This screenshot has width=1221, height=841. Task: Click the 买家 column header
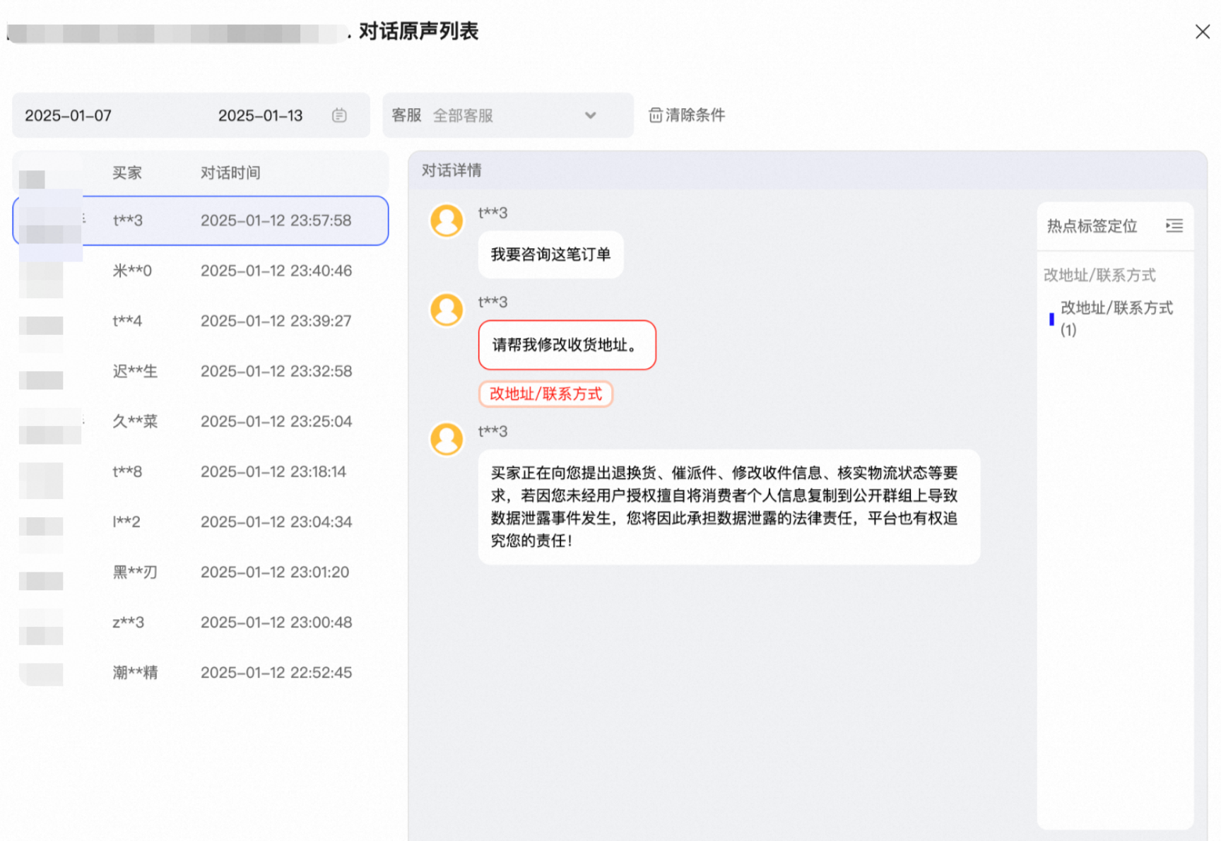point(127,172)
